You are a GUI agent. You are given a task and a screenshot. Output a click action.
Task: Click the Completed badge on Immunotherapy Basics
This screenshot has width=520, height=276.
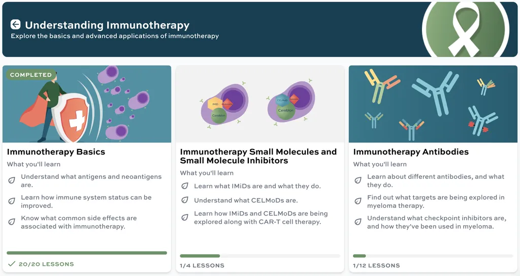coord(31,75)
